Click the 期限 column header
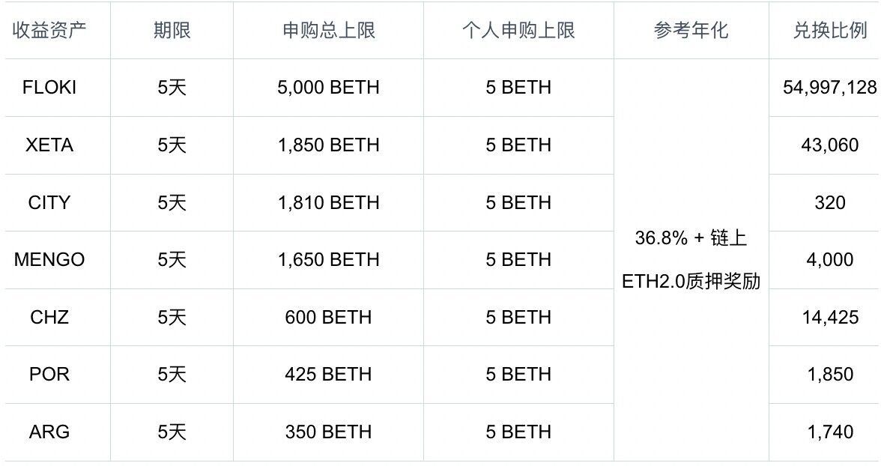Screen dimensions: 884x466 [x=172, y=30]
